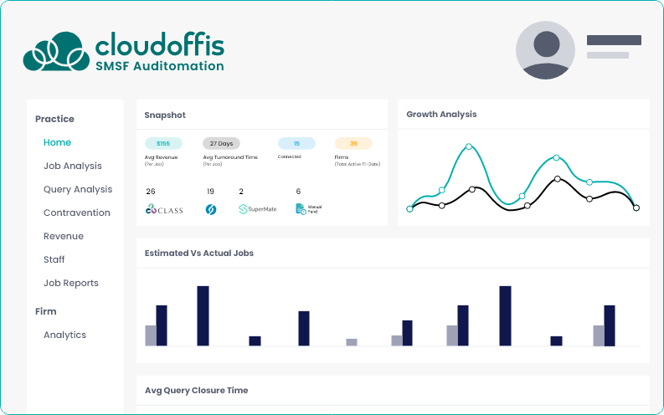
Task: Click the tallest bar in Estimated Vs Actual Jobs
Action: pos(203,315)
